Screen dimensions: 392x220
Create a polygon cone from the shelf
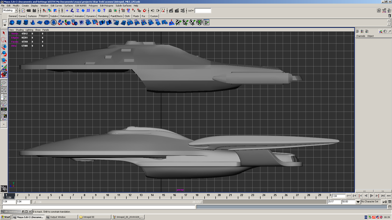pyautogui.click(x=33, y=23)
